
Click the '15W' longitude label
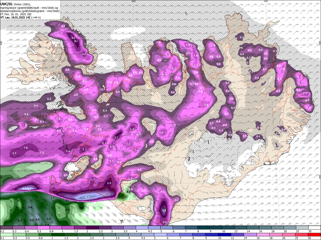point(266,1)
